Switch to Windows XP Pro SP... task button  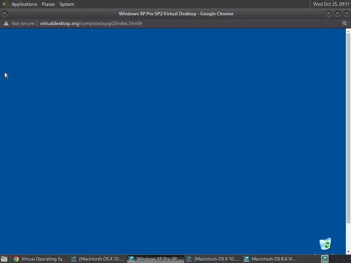pyautogui.click(x=156, y=259)
